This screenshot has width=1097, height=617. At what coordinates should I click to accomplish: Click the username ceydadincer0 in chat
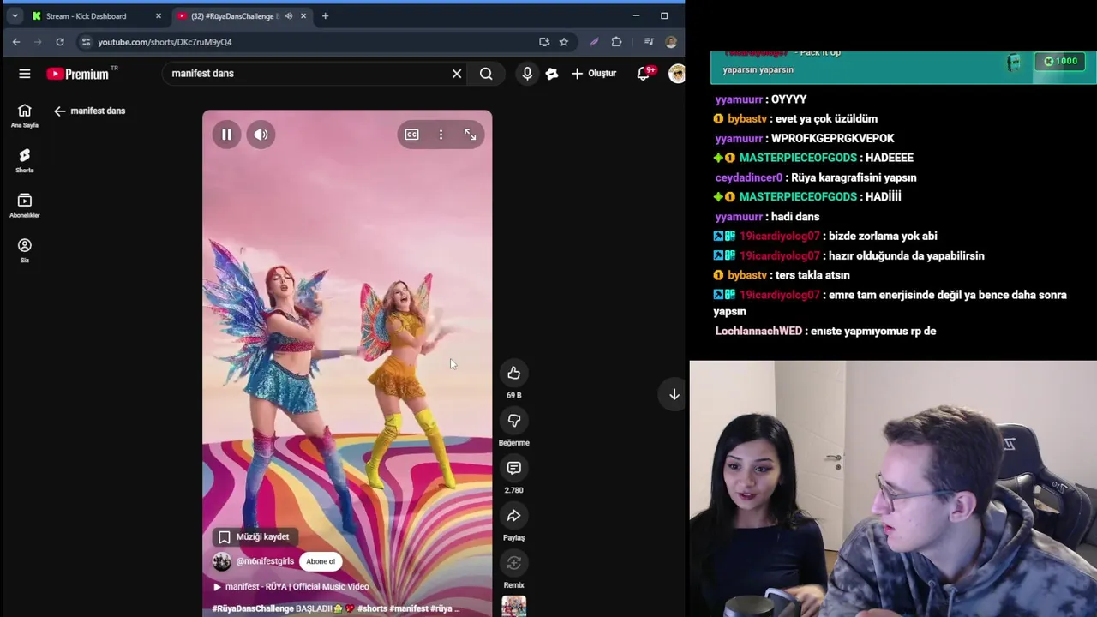point(749,177)
